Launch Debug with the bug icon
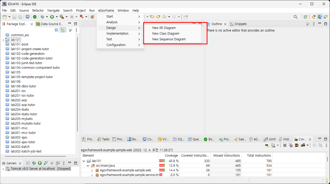 click(42, 17)
